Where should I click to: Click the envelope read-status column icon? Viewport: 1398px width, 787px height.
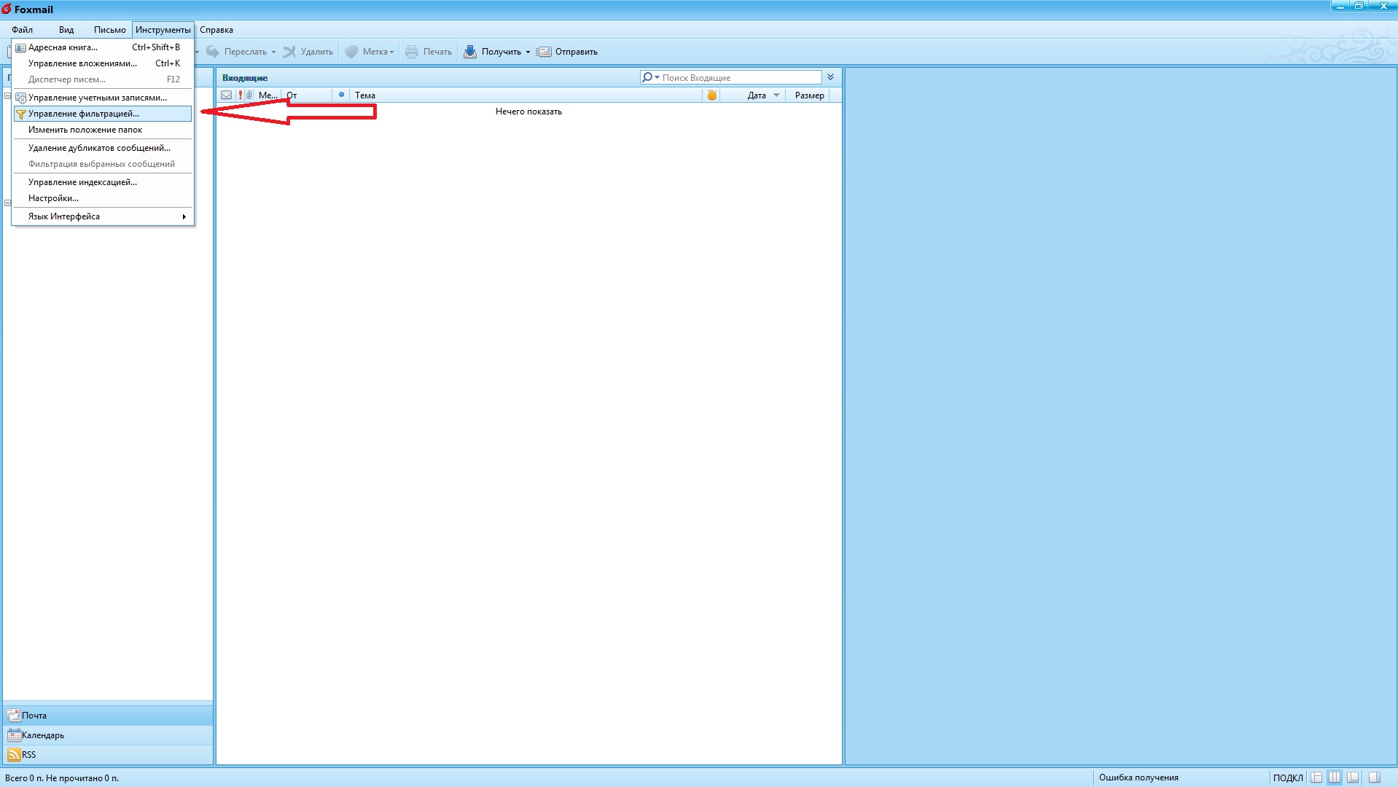coord(227,95)
